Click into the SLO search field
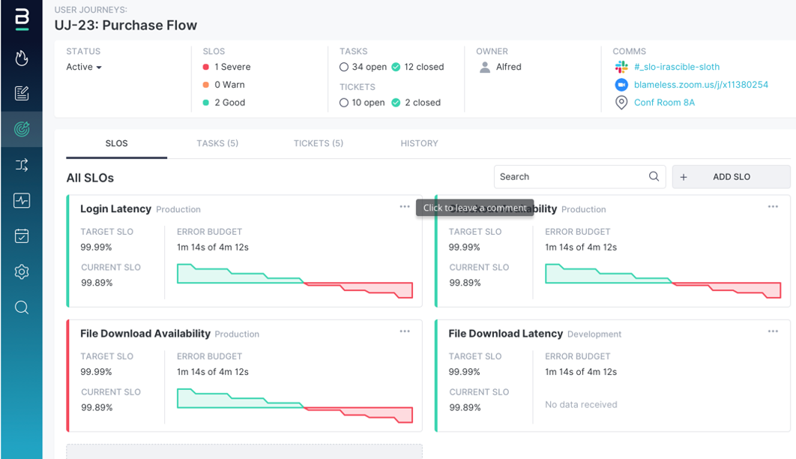Image resolution: width=796 pixels, height=459 pixels. 570,177
